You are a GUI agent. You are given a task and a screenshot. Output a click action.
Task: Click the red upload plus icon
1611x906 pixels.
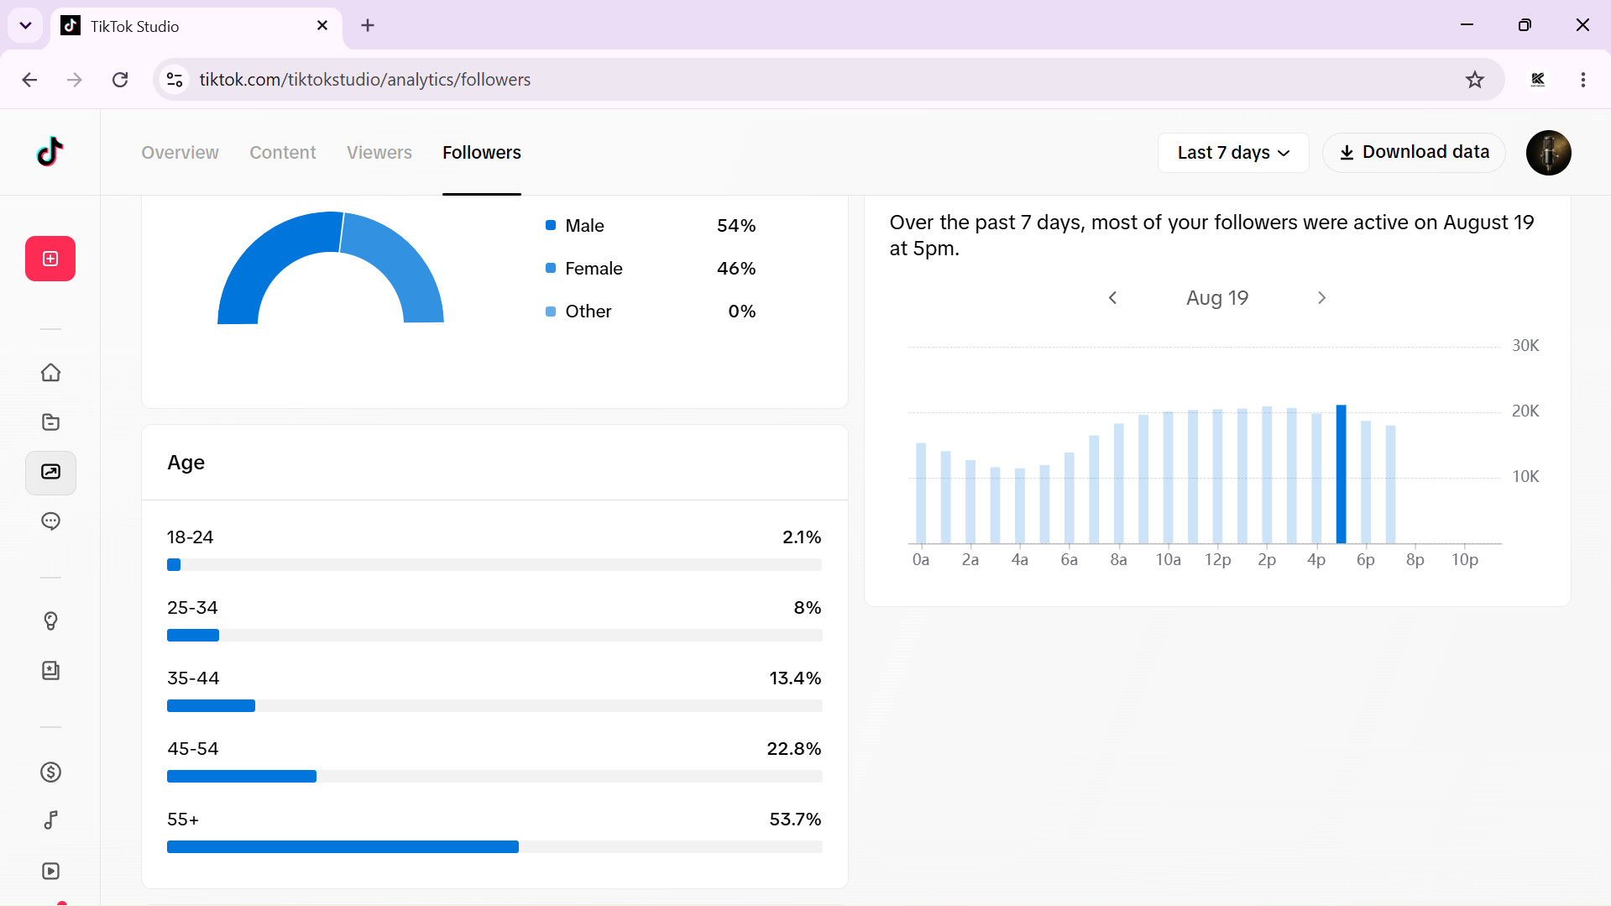(50, 259)
